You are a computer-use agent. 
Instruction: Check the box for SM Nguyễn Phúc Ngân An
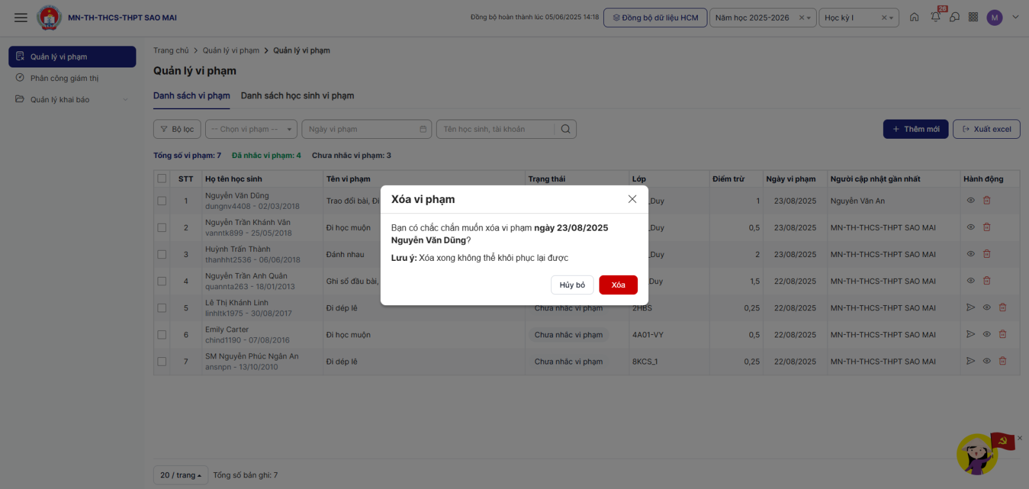tap(162, 362)
